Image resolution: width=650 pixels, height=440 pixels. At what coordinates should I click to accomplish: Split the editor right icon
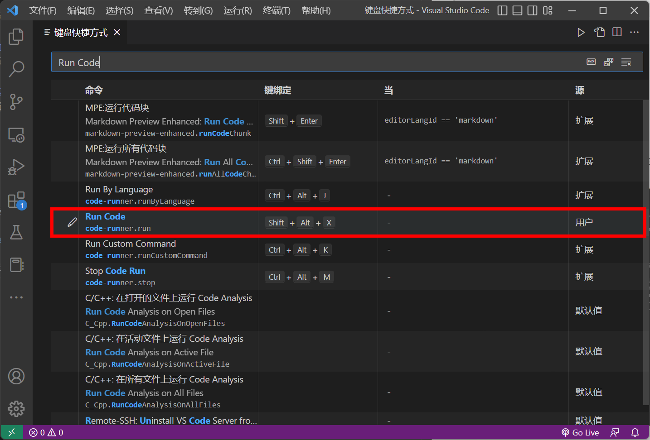(617, 32)
